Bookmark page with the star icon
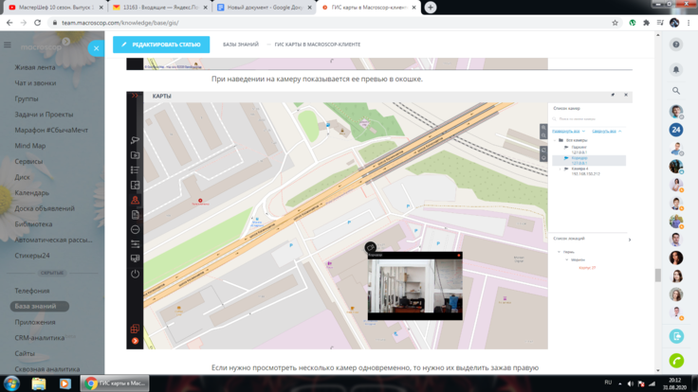 click(x=615, y=23)
